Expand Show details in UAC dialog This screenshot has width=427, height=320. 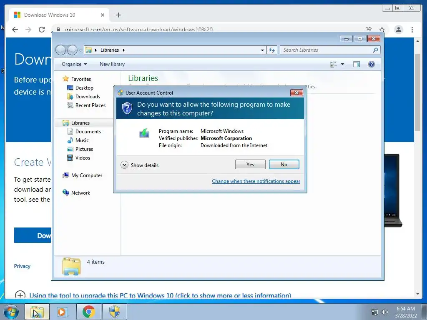pos(139,165)
